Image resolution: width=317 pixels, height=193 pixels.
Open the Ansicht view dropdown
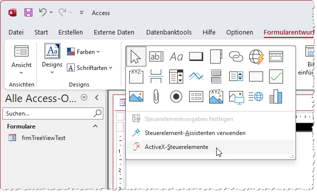pyautogui.click(x=21, y=59)
